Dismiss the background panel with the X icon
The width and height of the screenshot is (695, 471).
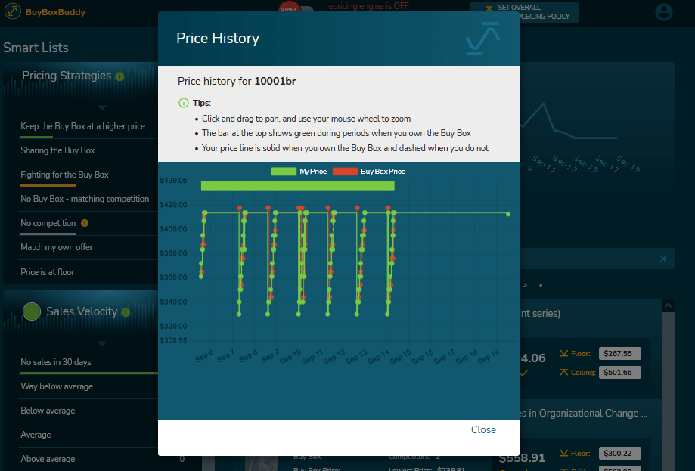coord(663,259)
